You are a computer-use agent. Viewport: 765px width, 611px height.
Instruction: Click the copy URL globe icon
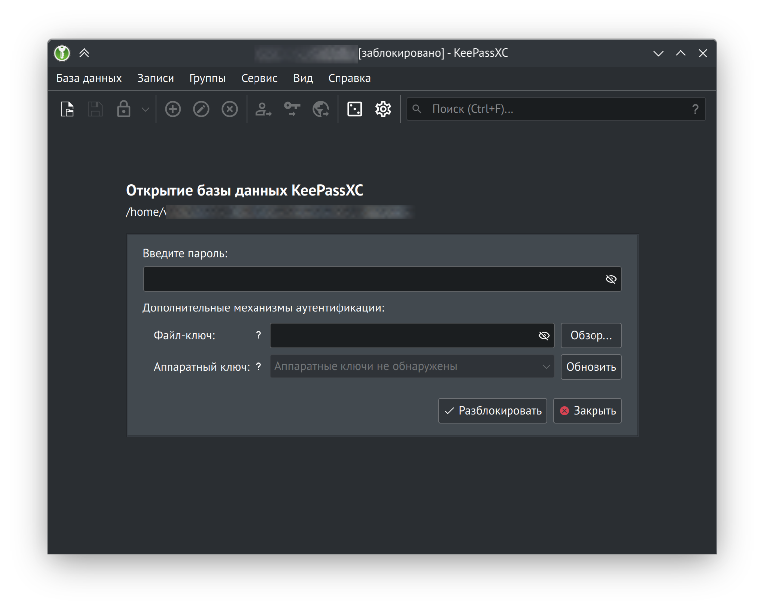click(321, 109)
